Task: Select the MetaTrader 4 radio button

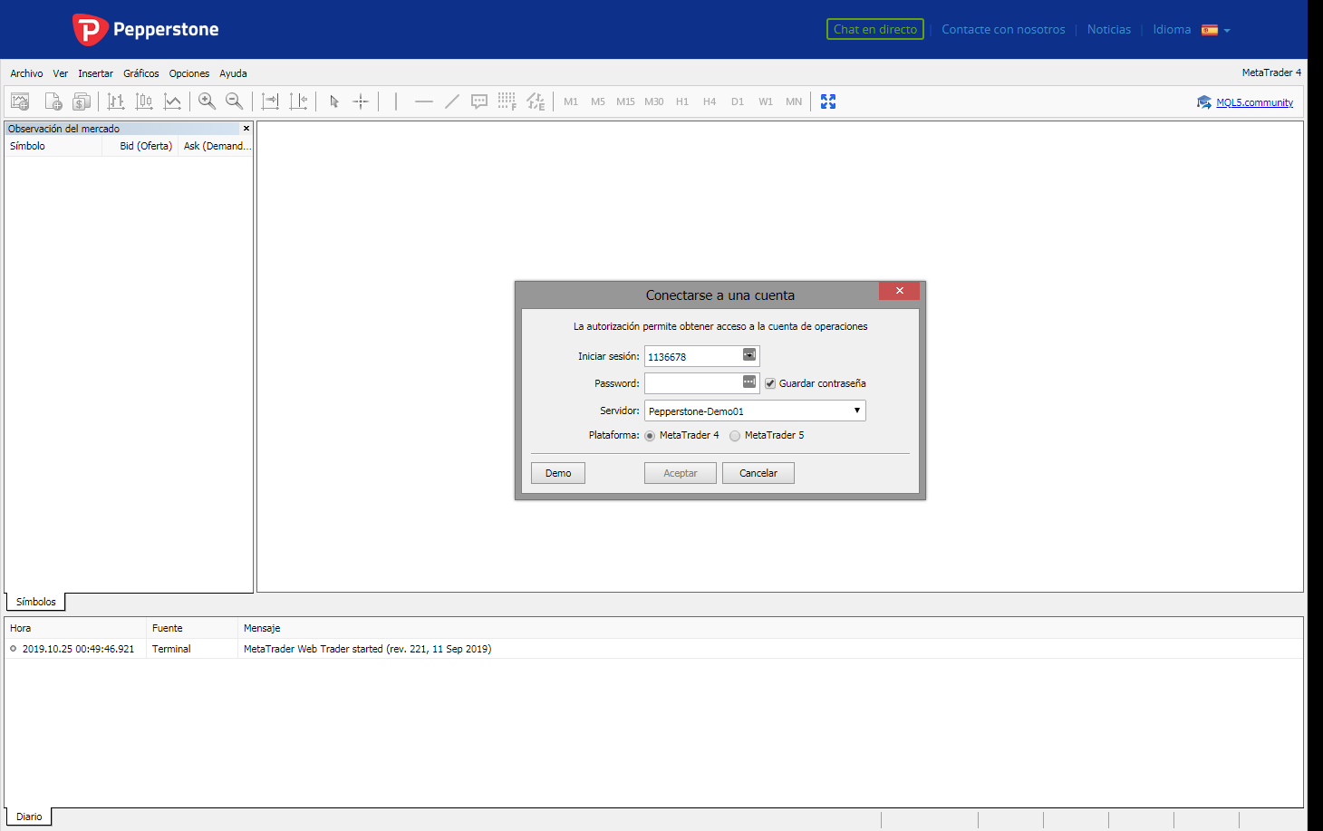Action: (x=650, y=436)
